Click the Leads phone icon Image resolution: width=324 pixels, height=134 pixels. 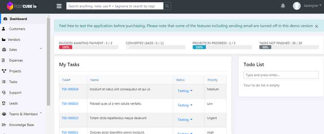(3, 103)
